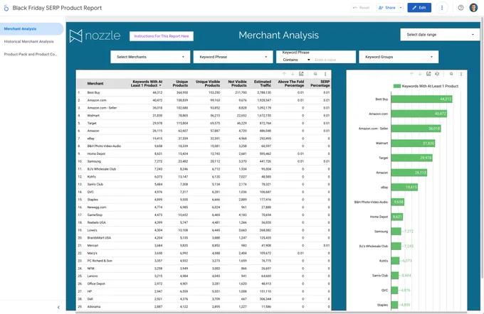484x314 pixels.
Task: Click the table's drill down arrow
Action: click(x=293, y=74)
